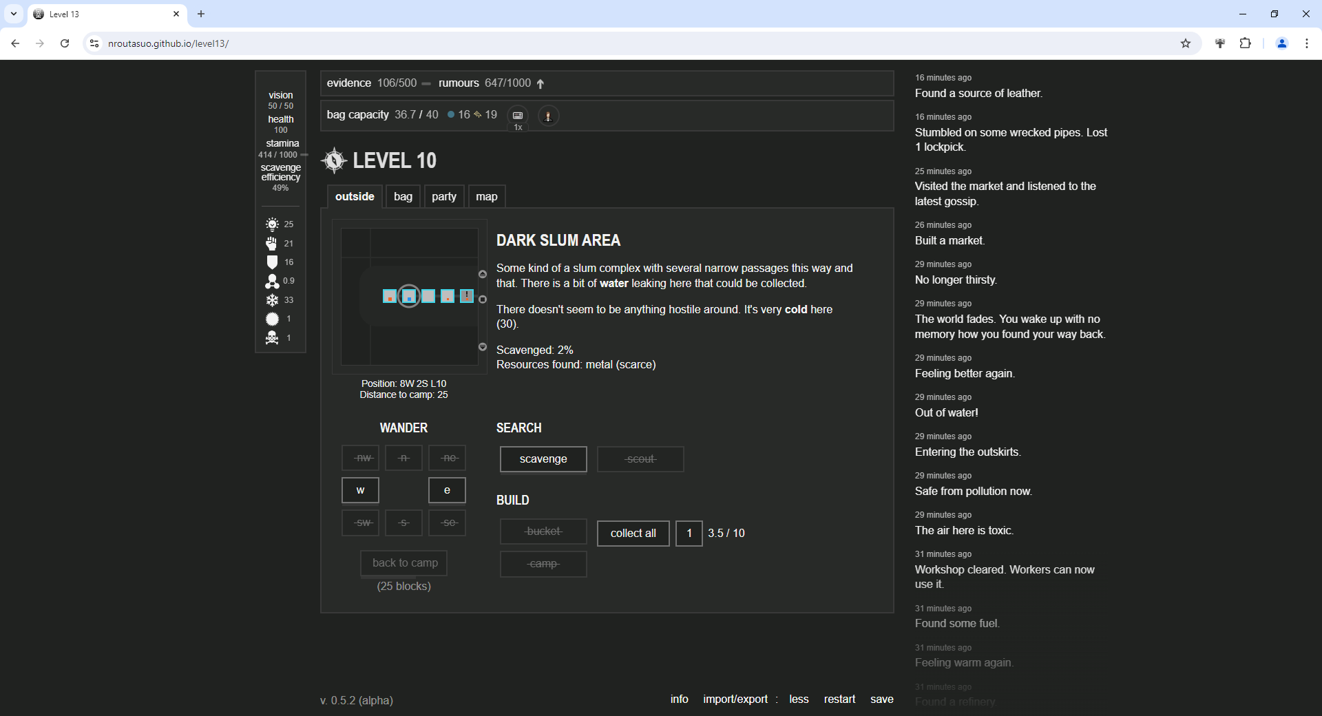
Task: Click the less link in the footer
Action: click(x=799, y=699)
